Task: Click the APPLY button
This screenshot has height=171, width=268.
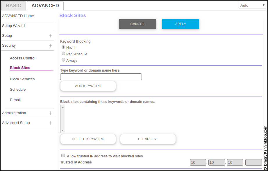Action: point(181,24)
